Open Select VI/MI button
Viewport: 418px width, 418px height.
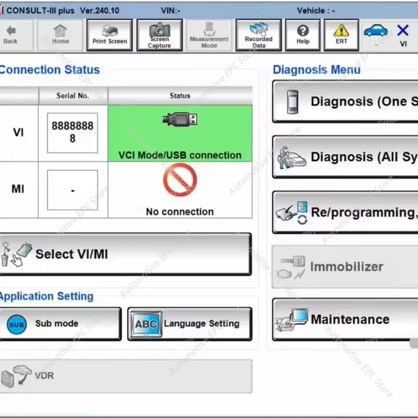coord(125,254)
